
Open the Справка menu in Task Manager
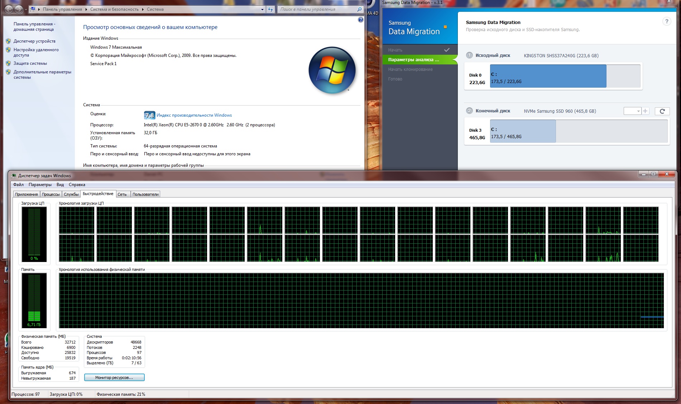tap(77, 185)
